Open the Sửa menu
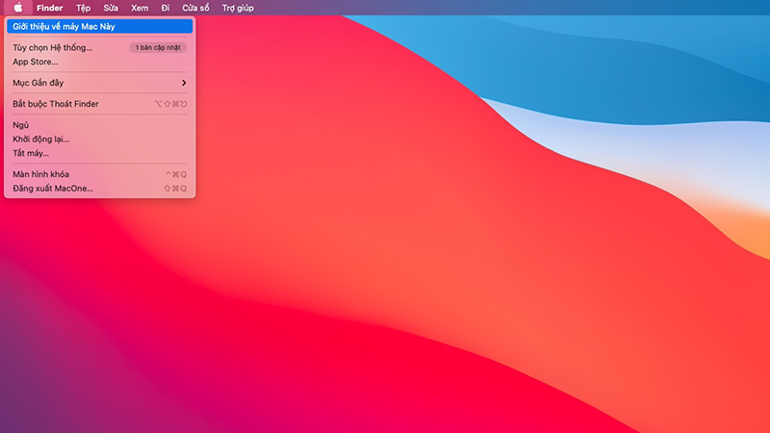Screen dimensions: 770x433 point(111,8)
